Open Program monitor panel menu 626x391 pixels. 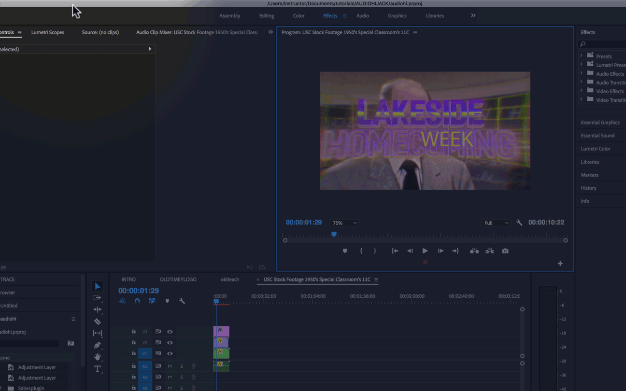click(415, 32)
